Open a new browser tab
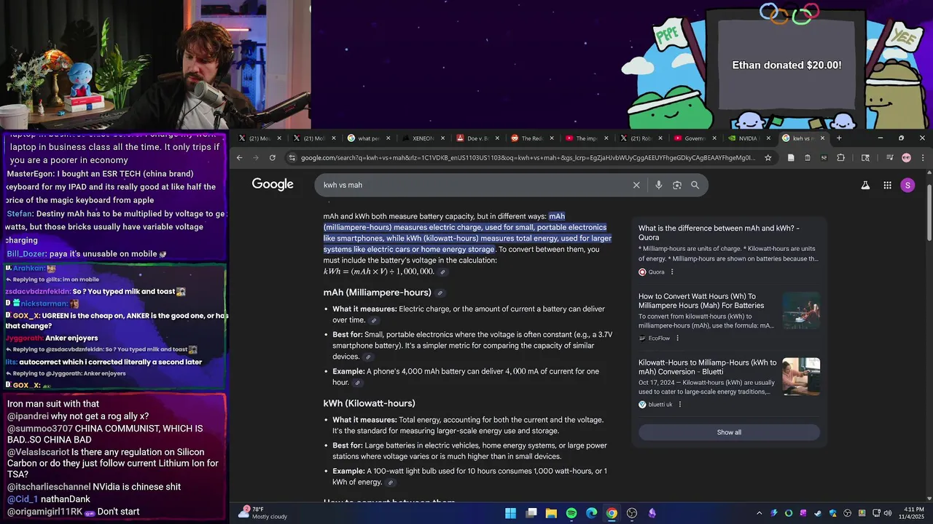Image resolution: width=933 pixels, height=524 pixels. click(839, 138)
